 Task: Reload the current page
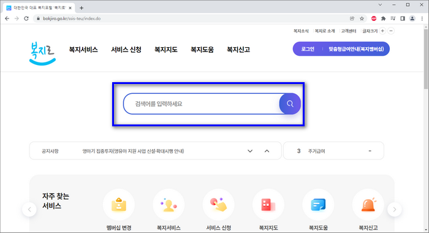(26, 18)
